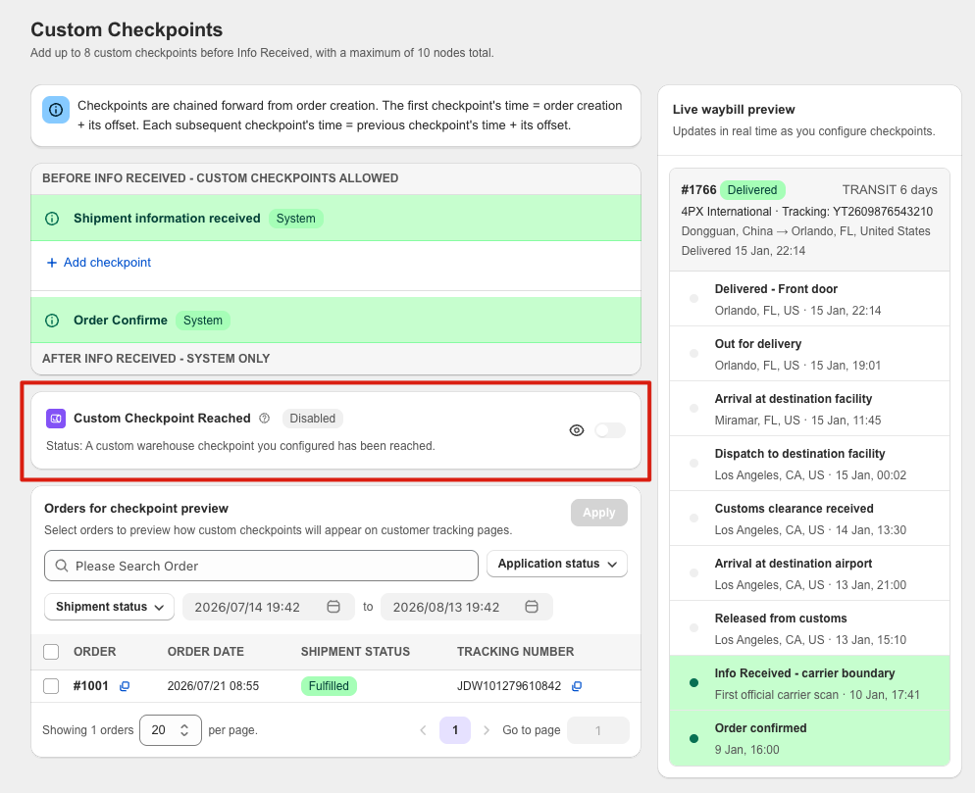Click the SHIPMENT STATUS column header

pyautogui.click(x=355, y=651)
